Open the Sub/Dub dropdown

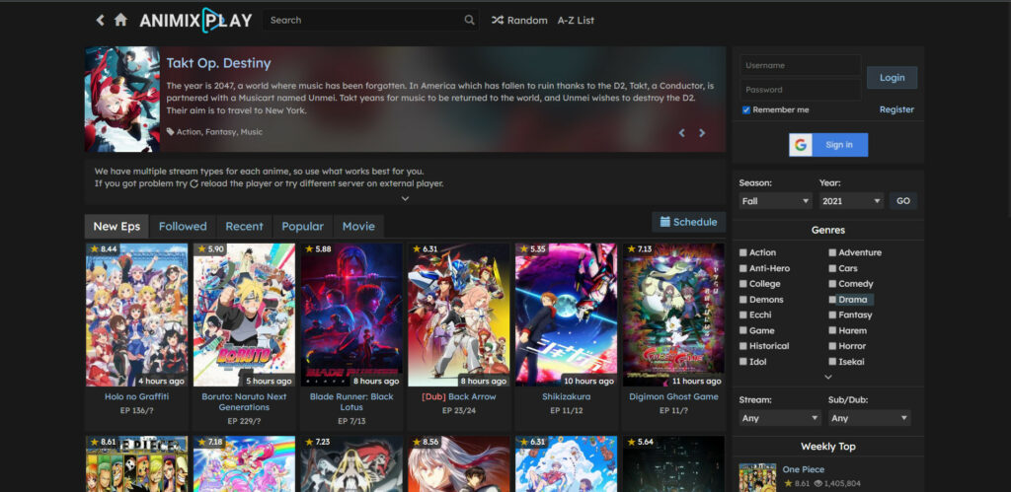coord(869,418)
